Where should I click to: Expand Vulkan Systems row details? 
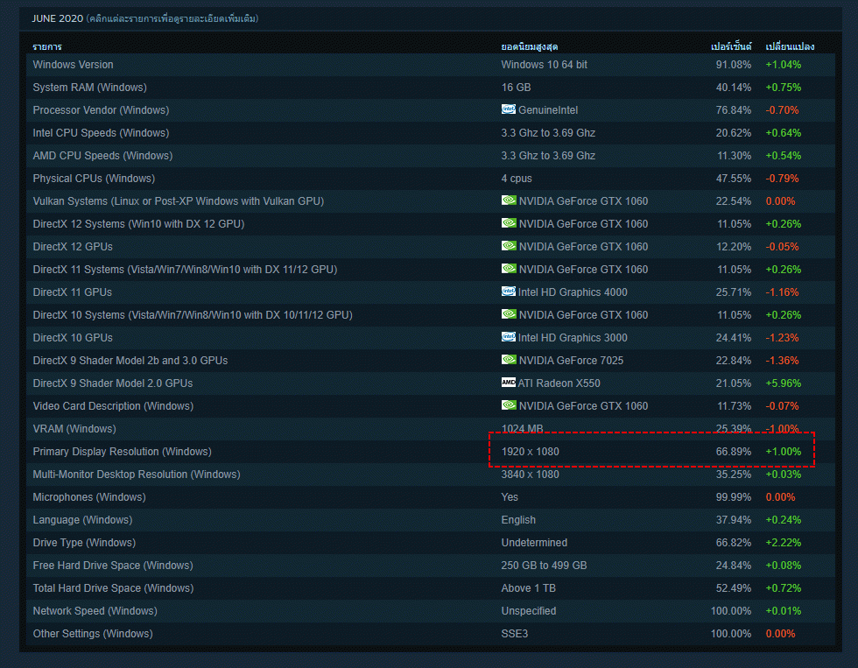pyautogui.click(x=431, y=201)
